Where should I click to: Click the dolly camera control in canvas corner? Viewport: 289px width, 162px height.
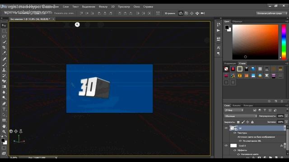[x=21, y=131]
